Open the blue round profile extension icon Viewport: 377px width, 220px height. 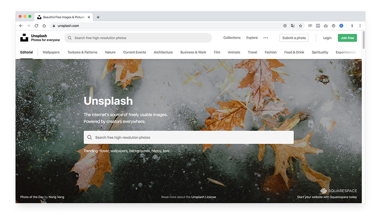pyautogui.click(x=341, y=26)
